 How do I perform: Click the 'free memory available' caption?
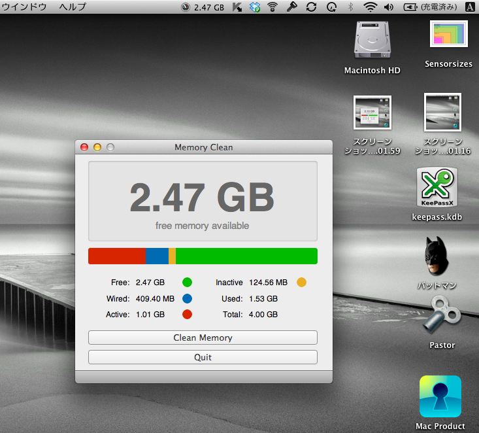(x=202, y=226)
